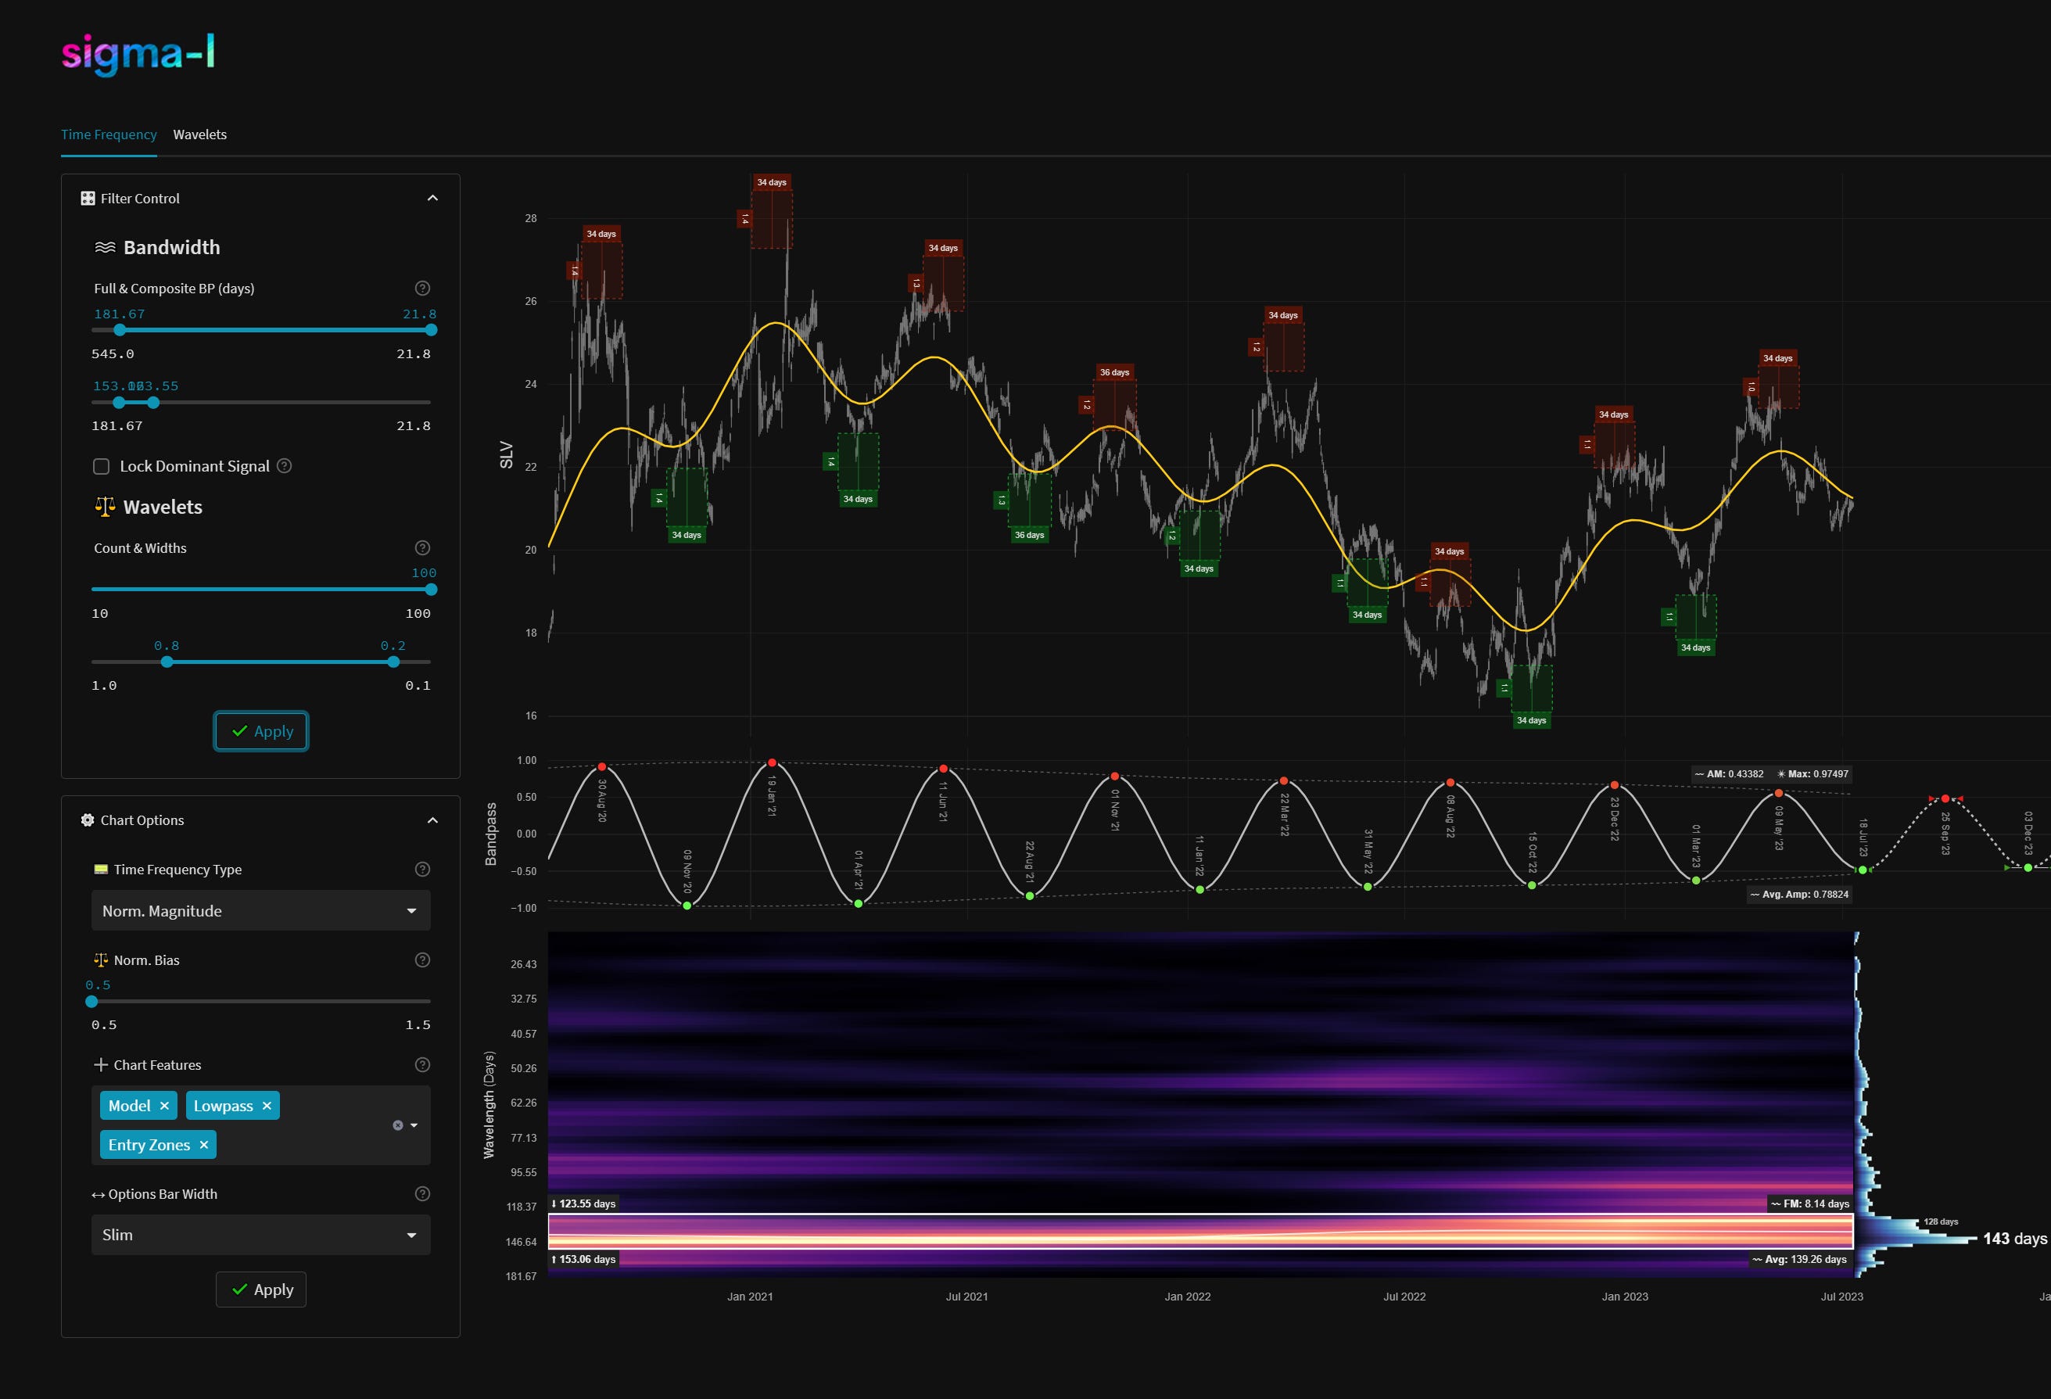Collapse the Filter Control panel
This screenshot has height=1399, width=2051.
point(432,199)
